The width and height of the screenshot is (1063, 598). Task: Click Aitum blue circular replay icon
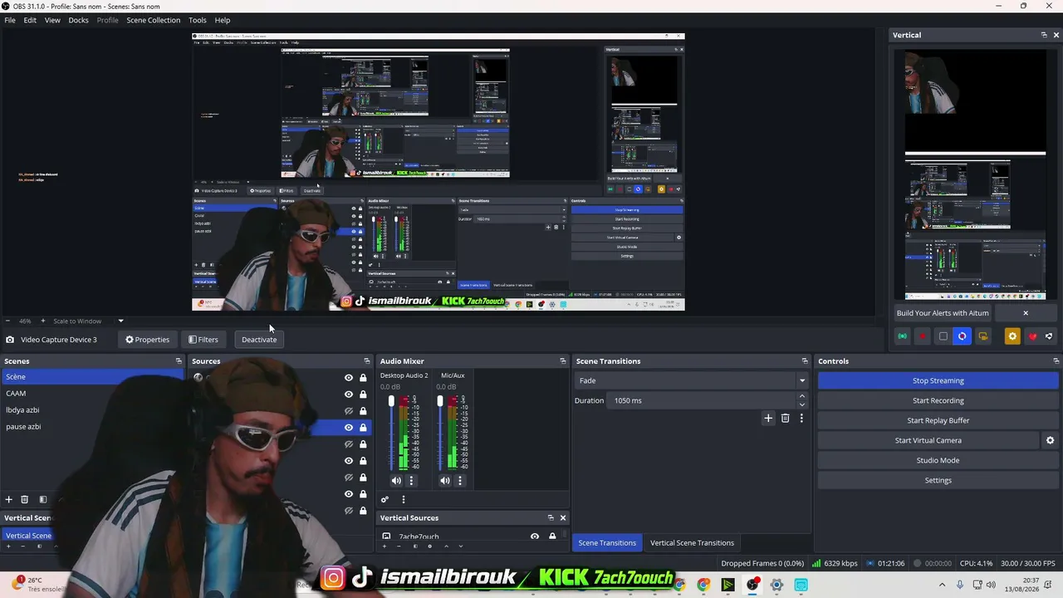pos(963,336)
